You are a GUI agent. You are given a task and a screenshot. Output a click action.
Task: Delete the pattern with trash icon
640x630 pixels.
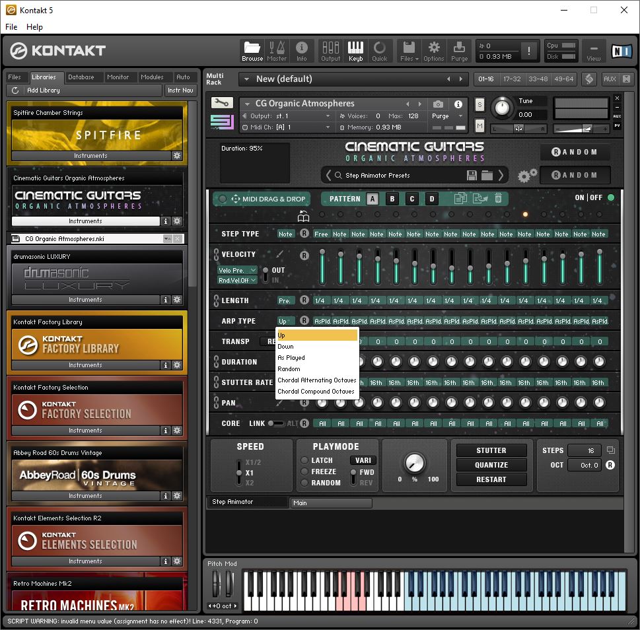click(499, 198)
